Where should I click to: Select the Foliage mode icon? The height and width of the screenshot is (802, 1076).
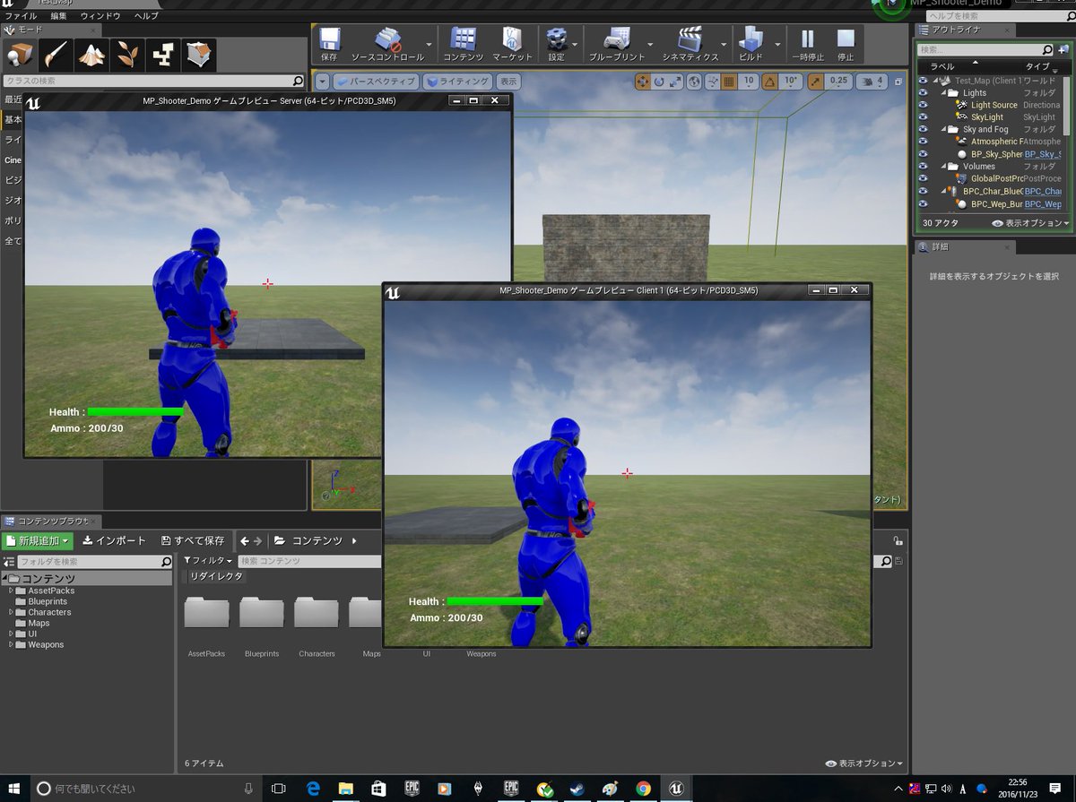tap(127, 56)
